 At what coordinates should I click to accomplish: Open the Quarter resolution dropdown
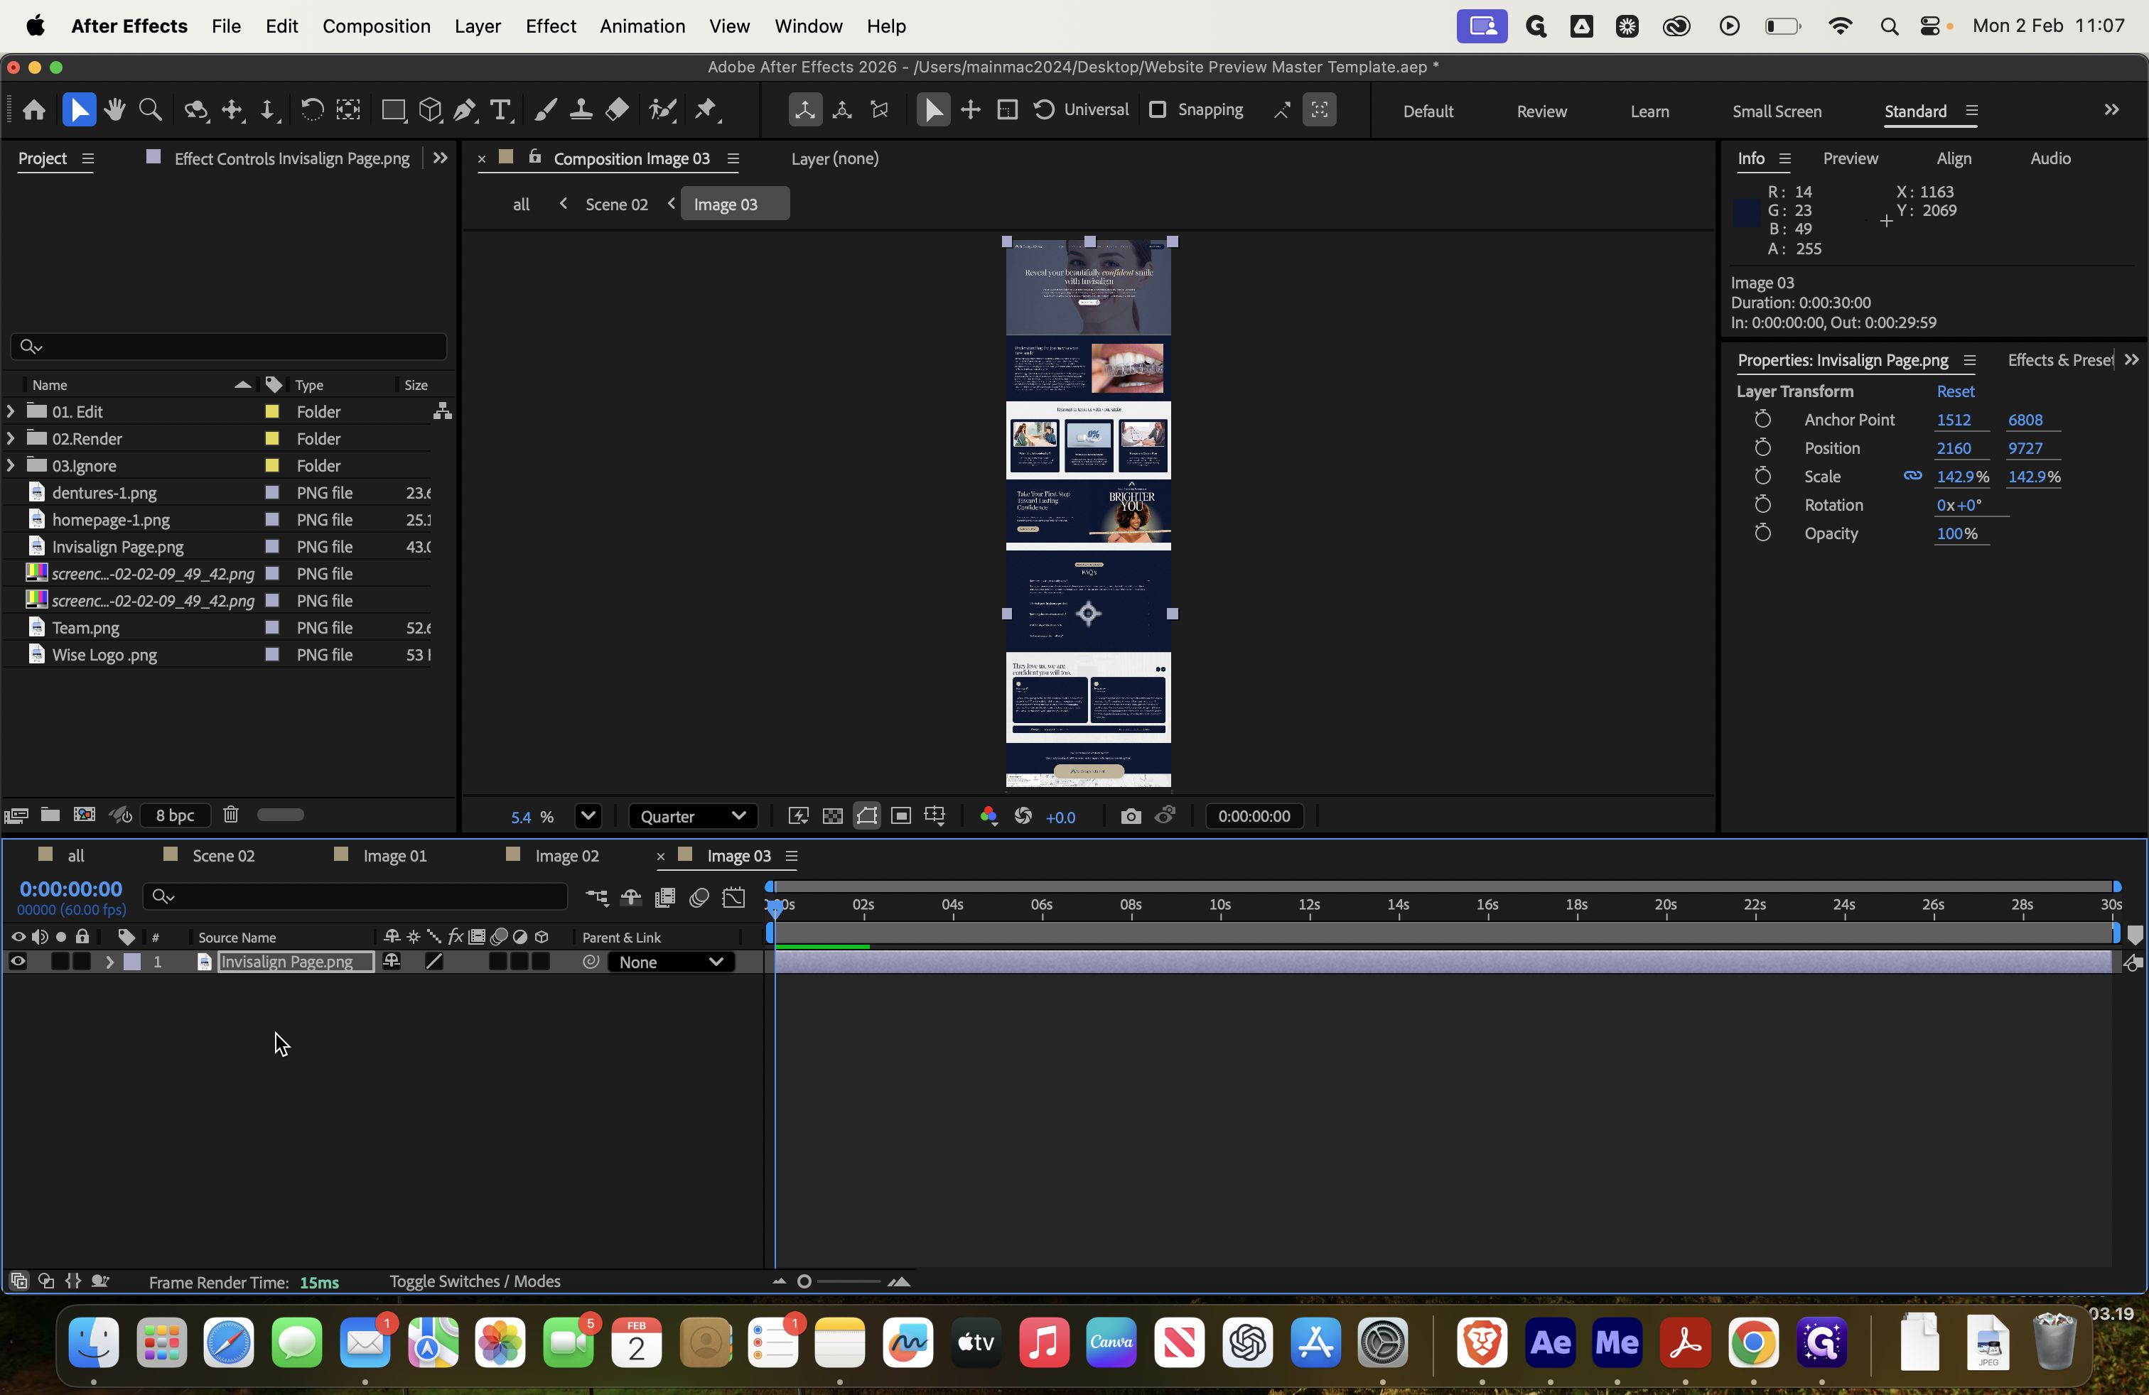(691, 815)
